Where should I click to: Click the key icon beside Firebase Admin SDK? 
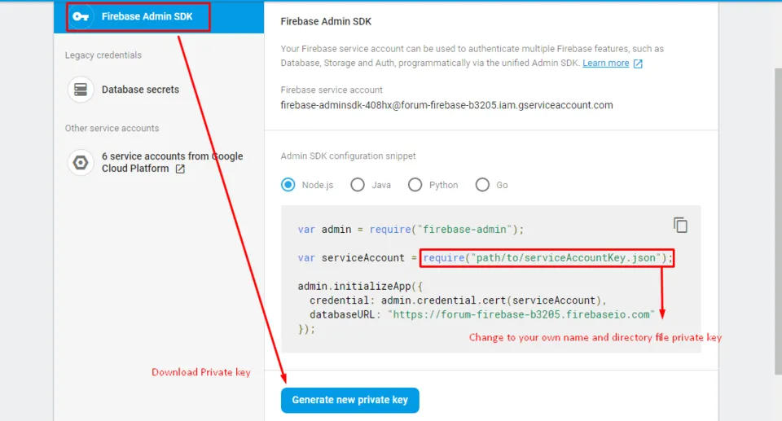click(x=81, y=16)
